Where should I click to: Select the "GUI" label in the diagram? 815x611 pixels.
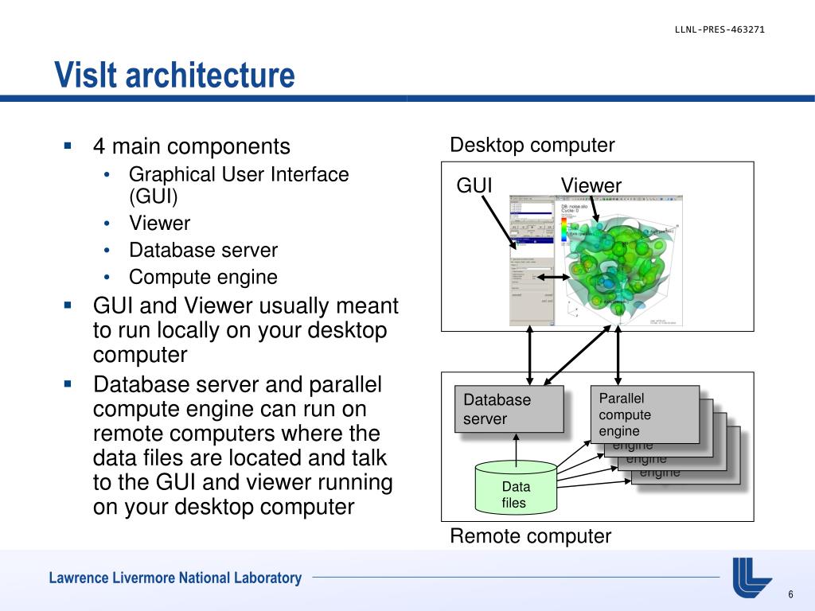click(474, 185)
